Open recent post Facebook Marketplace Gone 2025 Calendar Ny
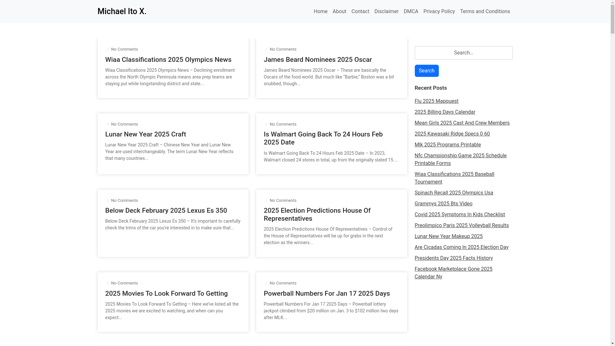The width and height of the screenshot is (615, 346). tap(453, 273)
